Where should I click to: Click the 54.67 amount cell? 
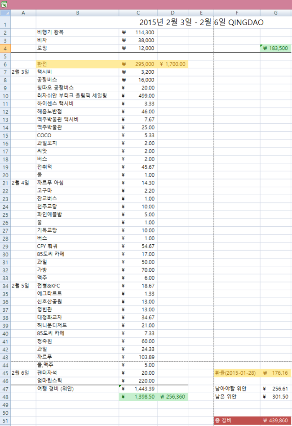(138, 246)
